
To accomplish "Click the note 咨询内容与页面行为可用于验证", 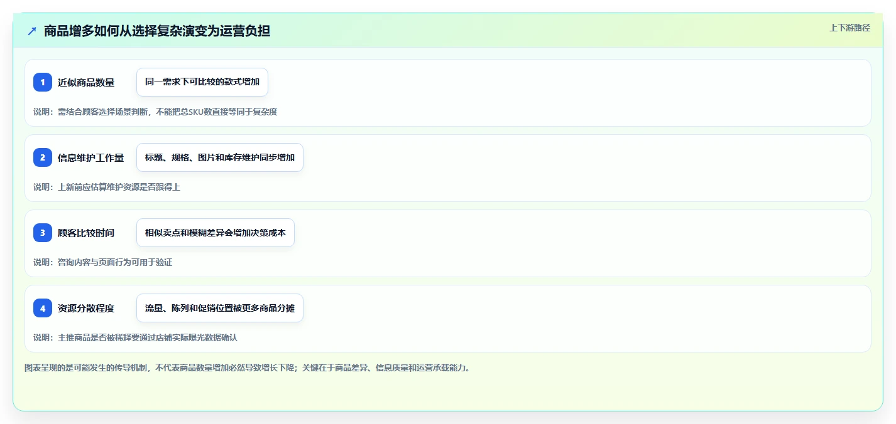I will pos(103,262).
